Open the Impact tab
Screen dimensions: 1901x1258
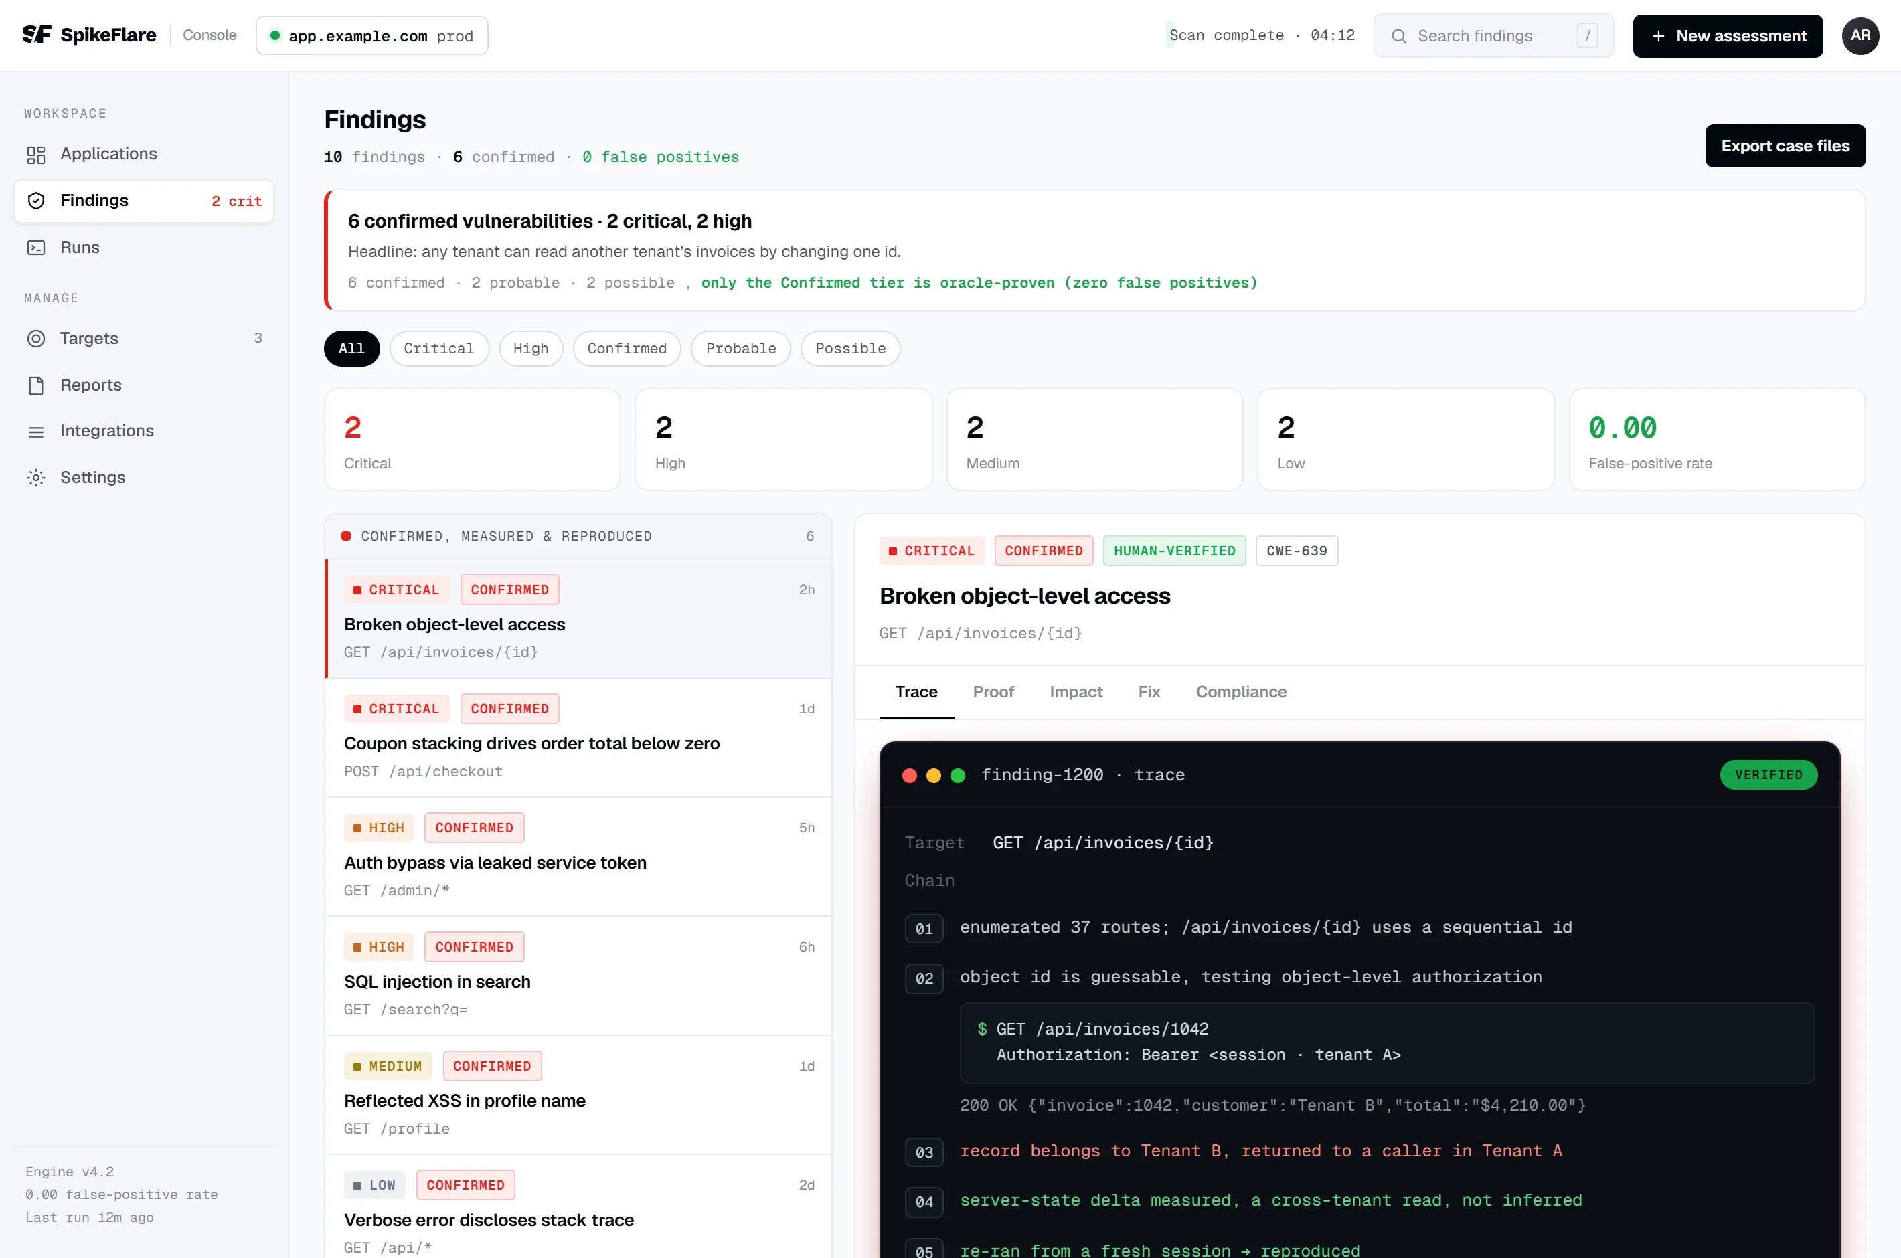coord(1076,692)
